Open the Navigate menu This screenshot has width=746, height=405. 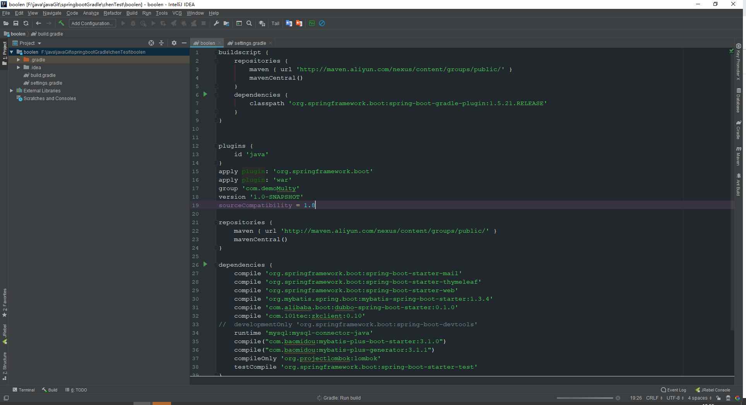(x=52, y=13)
